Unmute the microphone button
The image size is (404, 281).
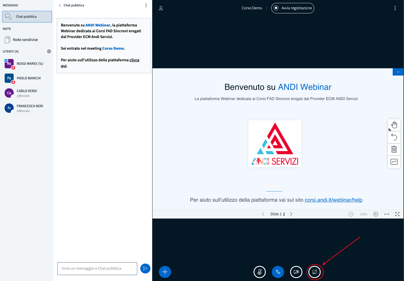tap(260, 272)
